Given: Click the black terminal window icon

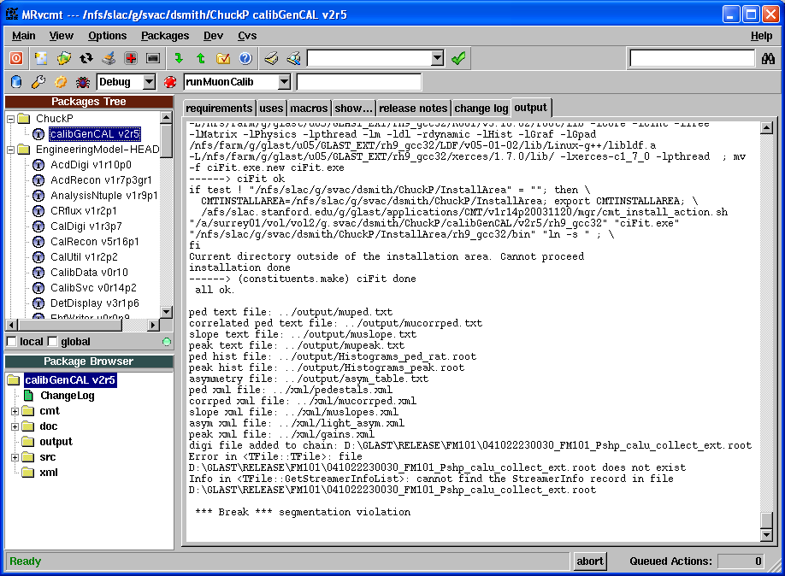Looking at the screenshot, I should (153, 59).
